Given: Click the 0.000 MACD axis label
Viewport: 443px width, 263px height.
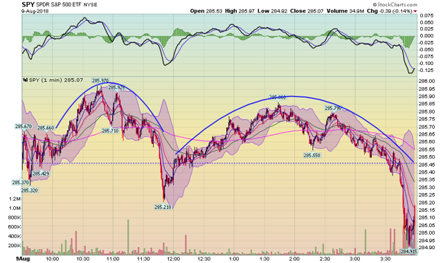Looking at the screenshot, I should coord(427,35).
